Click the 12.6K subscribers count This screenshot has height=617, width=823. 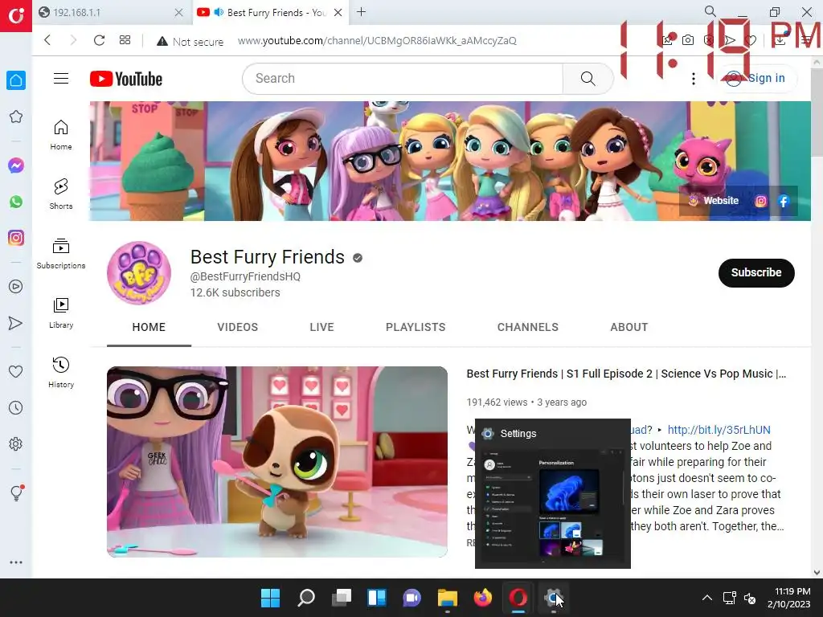coord(235,292)
